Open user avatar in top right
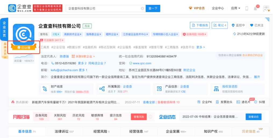Image resolution: width=273 pixels, height=138 pixels. tap(266, 8)
